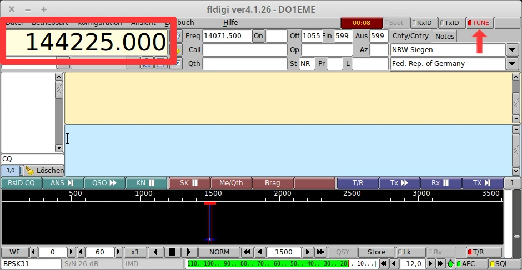
Task: Run the ANS macro button
Action: coord(62,183)
